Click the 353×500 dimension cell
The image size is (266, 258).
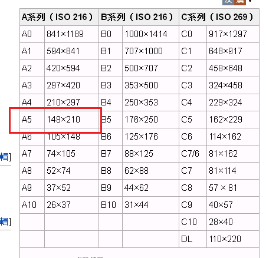[150, 85]
